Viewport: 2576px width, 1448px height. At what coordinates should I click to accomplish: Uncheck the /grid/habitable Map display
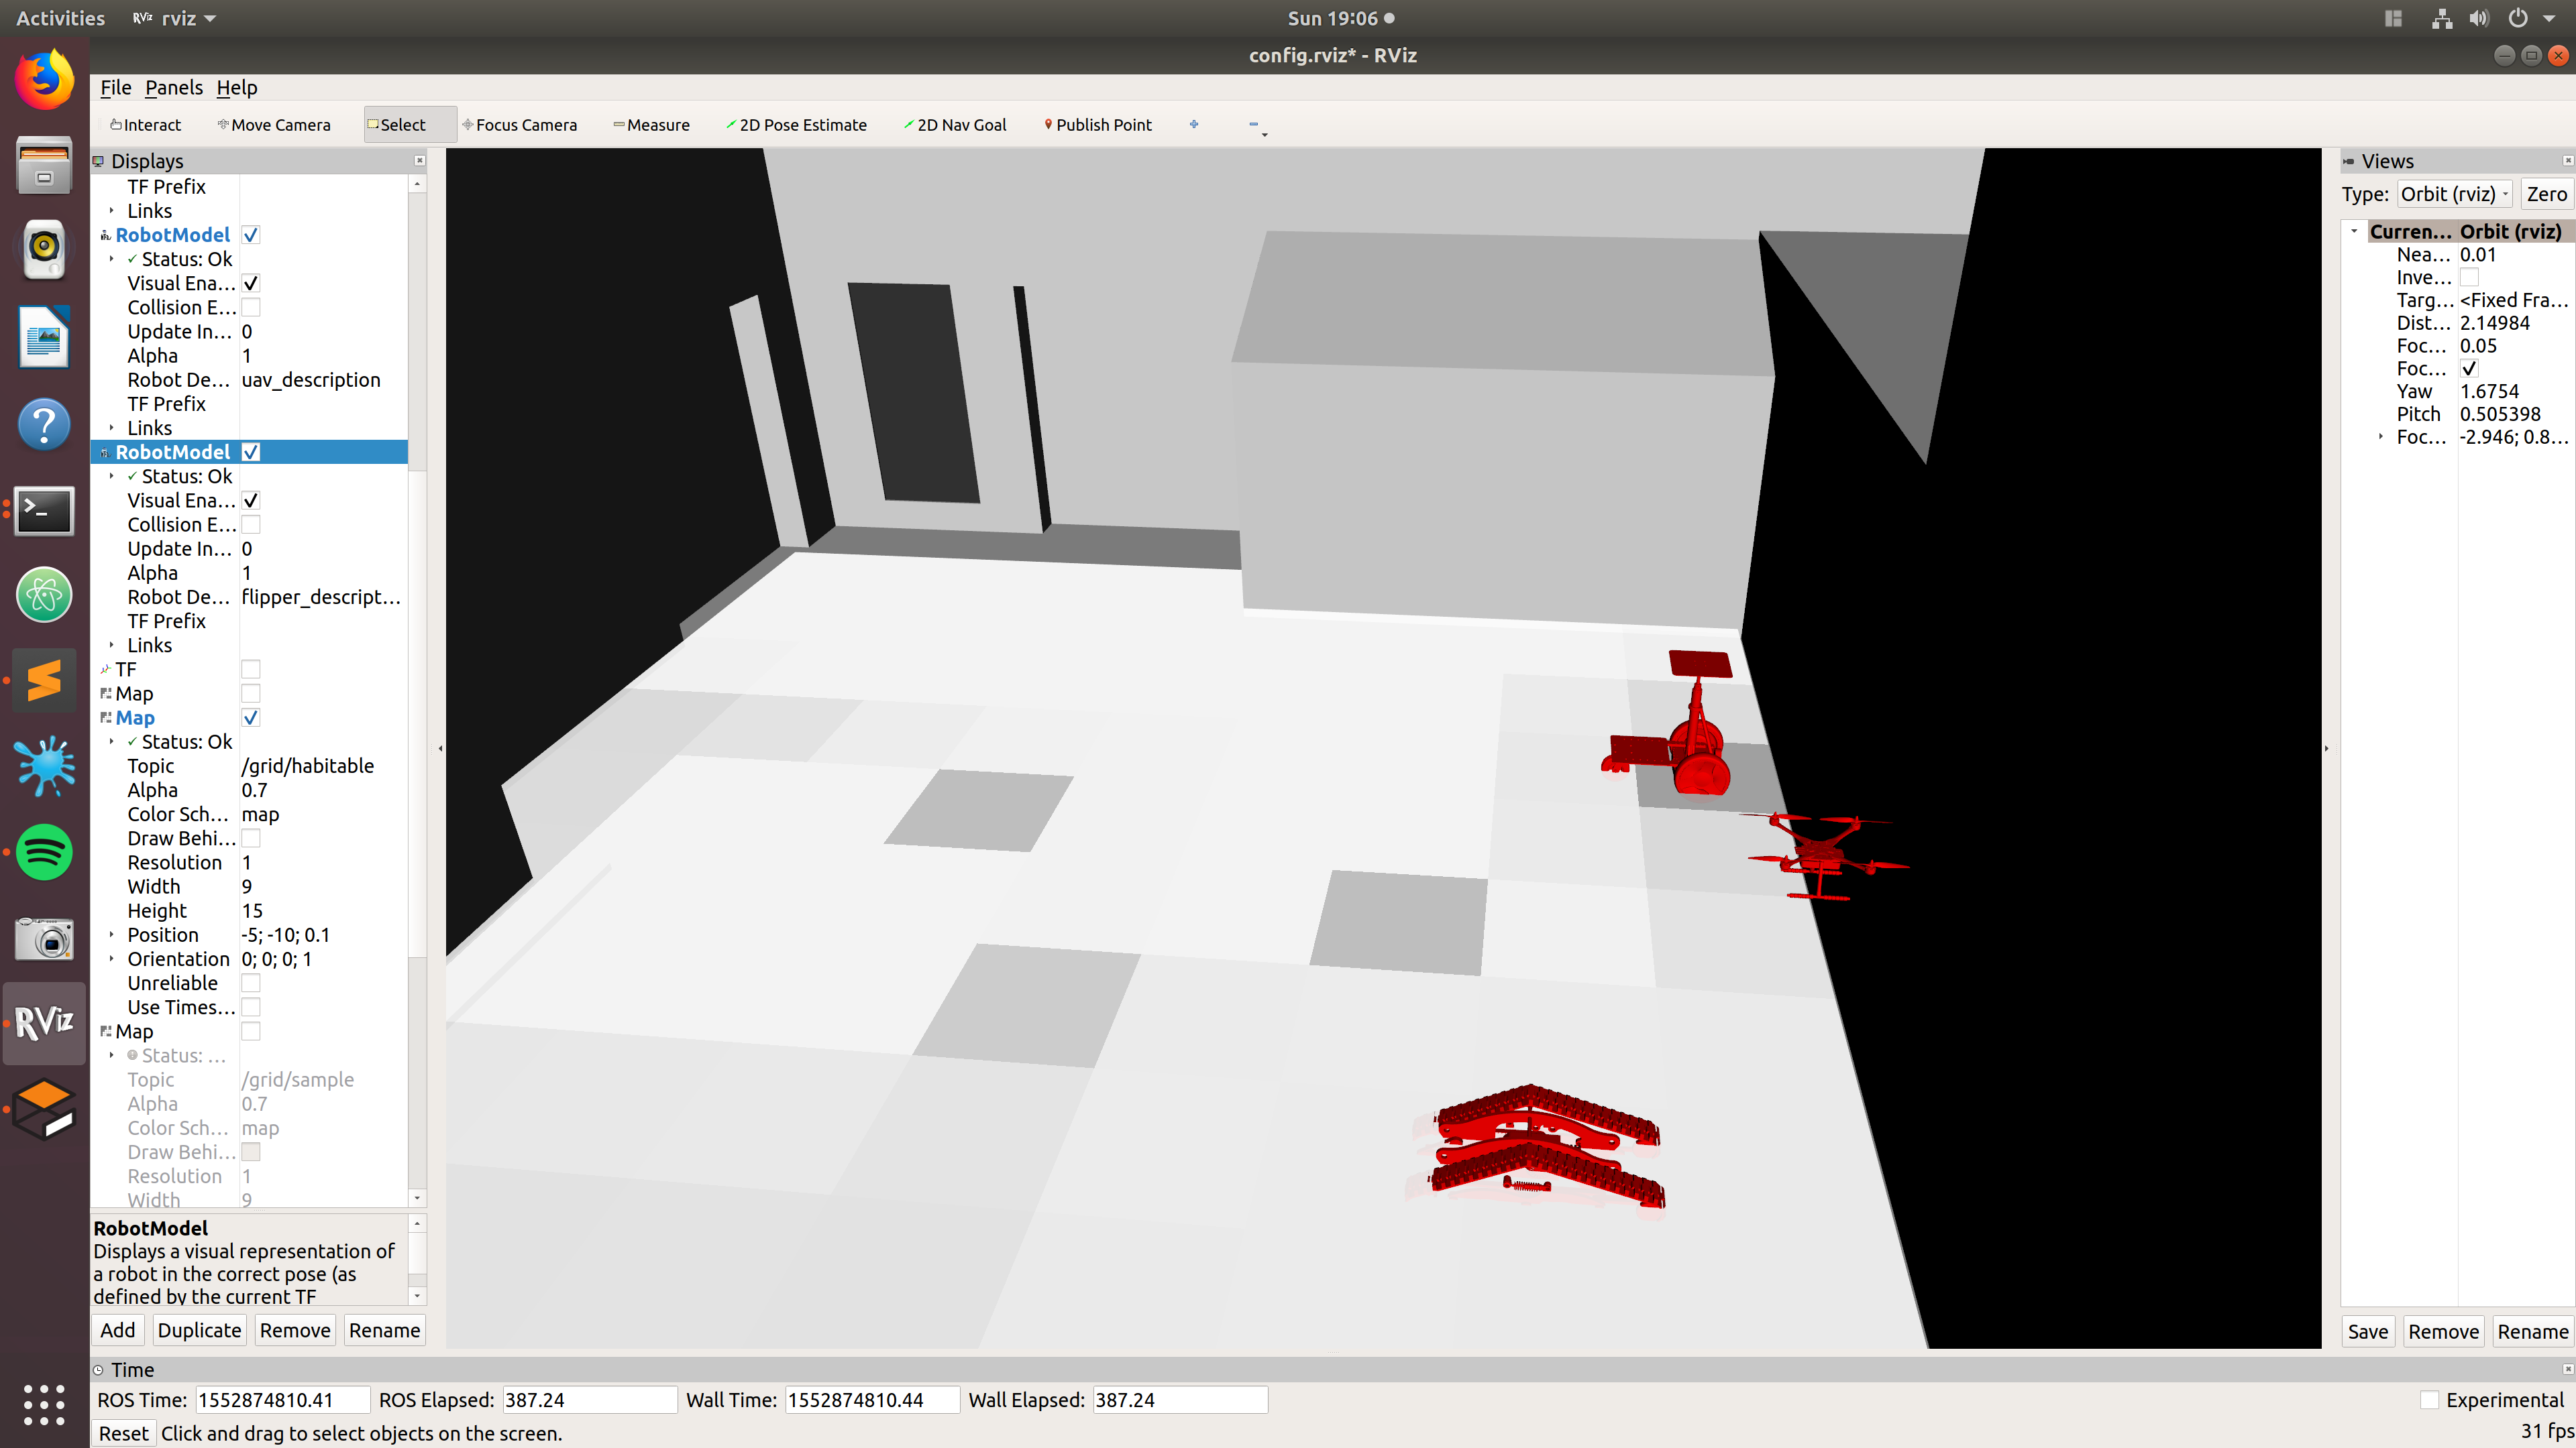251,717
